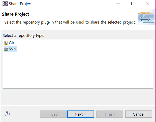Click the 'Select a repository type:' label
156x122 pixels.
(23, 36)
